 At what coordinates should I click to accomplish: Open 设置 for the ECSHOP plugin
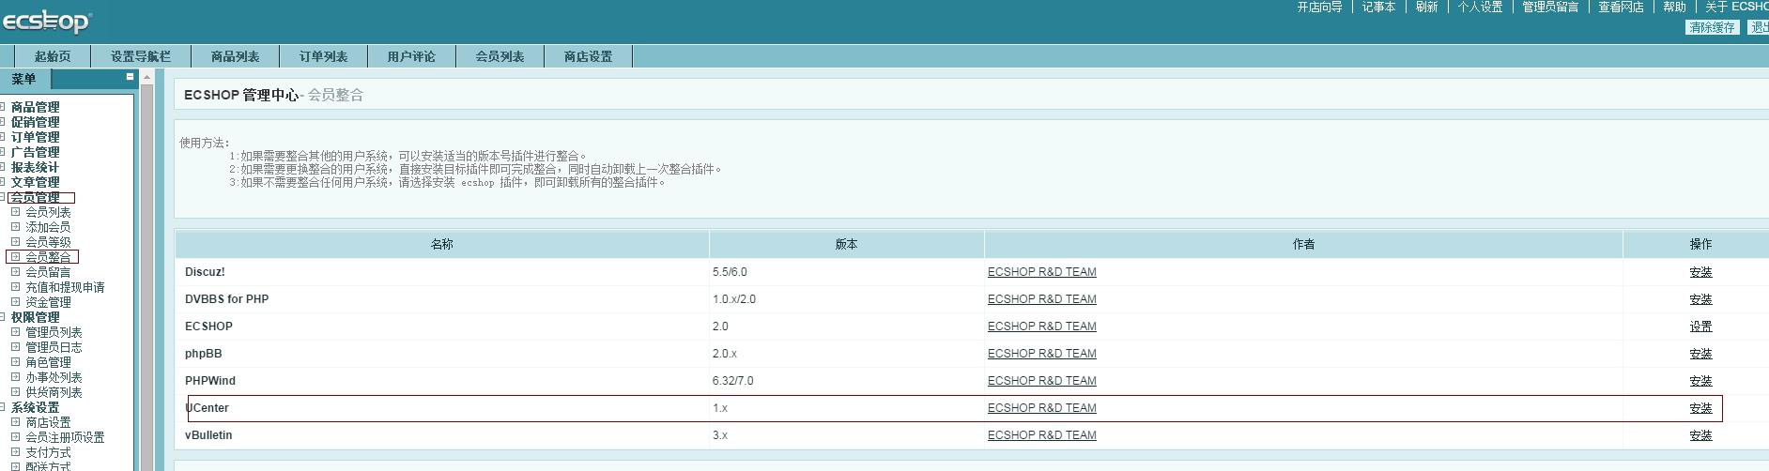[x=1700, y=327]
